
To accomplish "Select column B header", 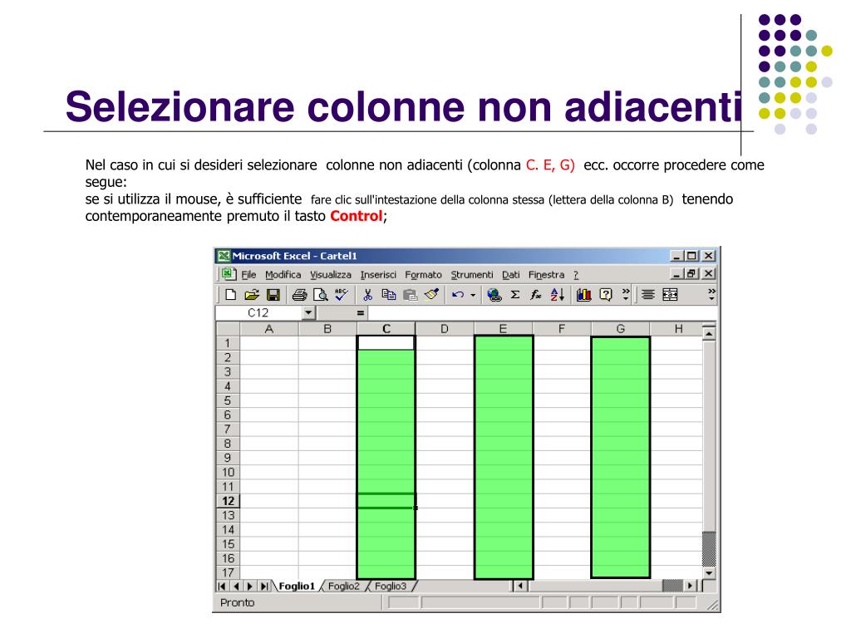I will (x=327, y=329).
